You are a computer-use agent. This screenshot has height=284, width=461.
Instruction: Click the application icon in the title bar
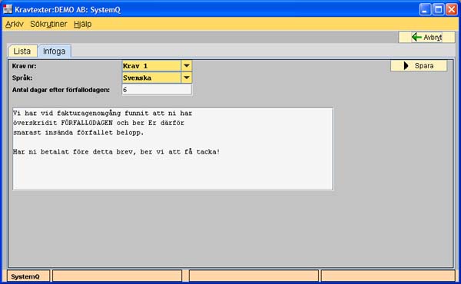pyautogui.click(x=8, y=9)
